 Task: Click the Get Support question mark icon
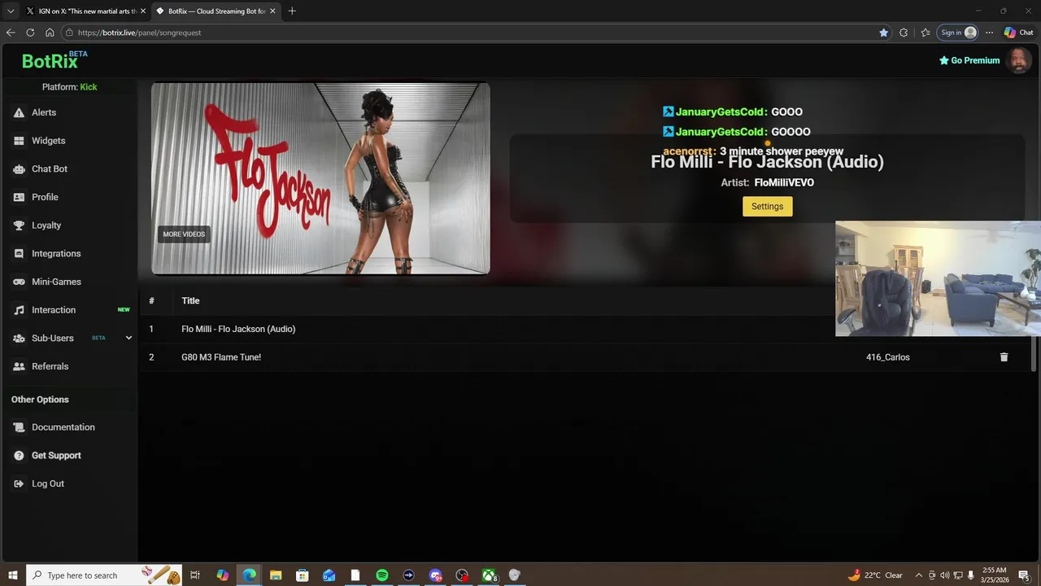(x=19, y=456)
